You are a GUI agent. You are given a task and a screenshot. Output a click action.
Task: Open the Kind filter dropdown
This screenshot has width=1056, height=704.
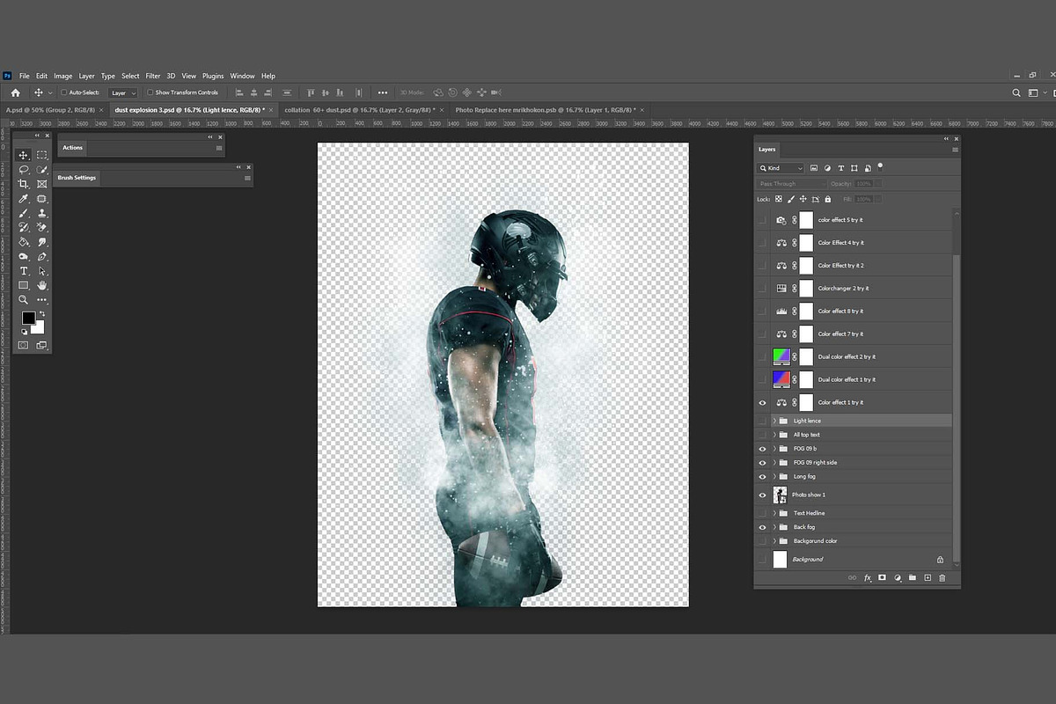(x=781, y=168)
